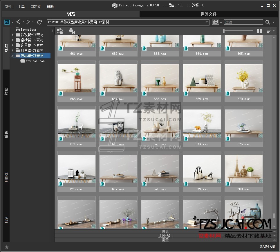Open the 自定义 menu
280x252 pixels.
pos(36,6)
